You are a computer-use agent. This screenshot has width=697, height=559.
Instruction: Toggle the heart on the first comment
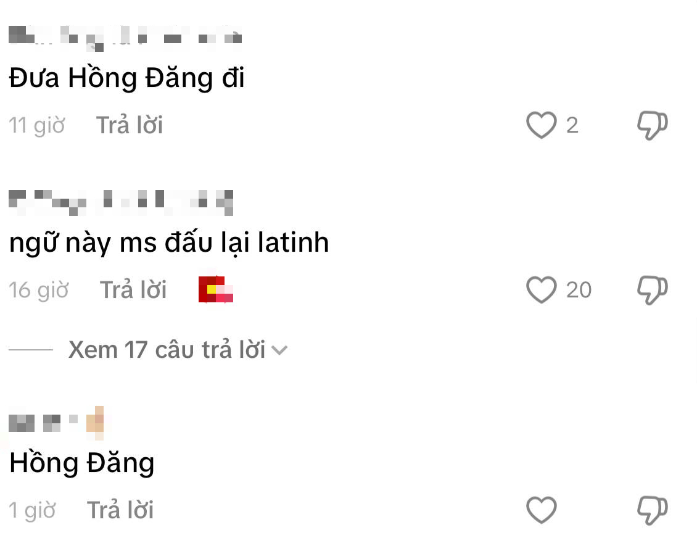click(x=541, y=125)
